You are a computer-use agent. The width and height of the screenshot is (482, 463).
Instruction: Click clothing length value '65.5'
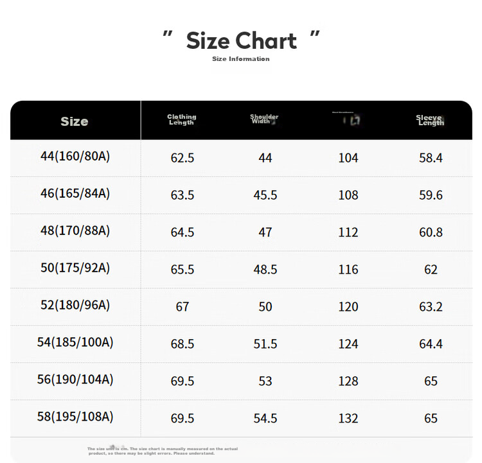tap(183, 270)
